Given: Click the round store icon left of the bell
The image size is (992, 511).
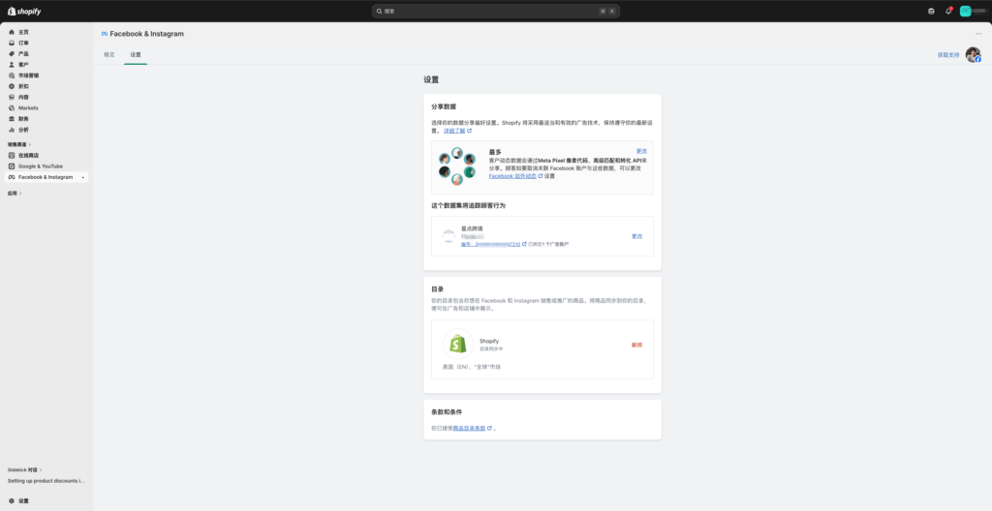Looking at the screenshot, I should pyautogui.click(x=931, y=11).
